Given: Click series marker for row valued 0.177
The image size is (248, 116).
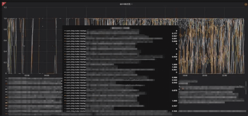Looking at the screenshot, I should [x=65, y=33].
